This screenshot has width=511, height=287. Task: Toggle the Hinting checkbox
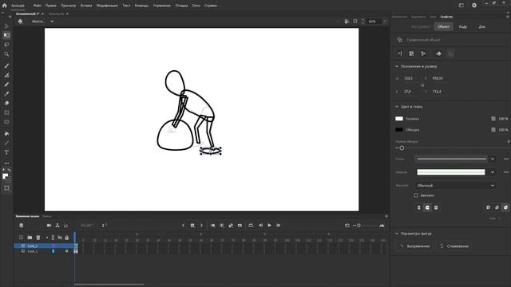pyautogui.click(x=416, y=195)
